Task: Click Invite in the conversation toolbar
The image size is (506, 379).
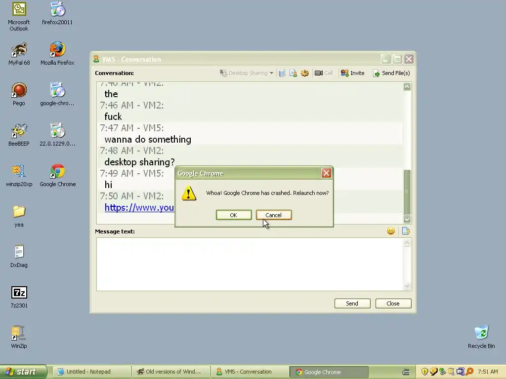Action: (352, 73)
